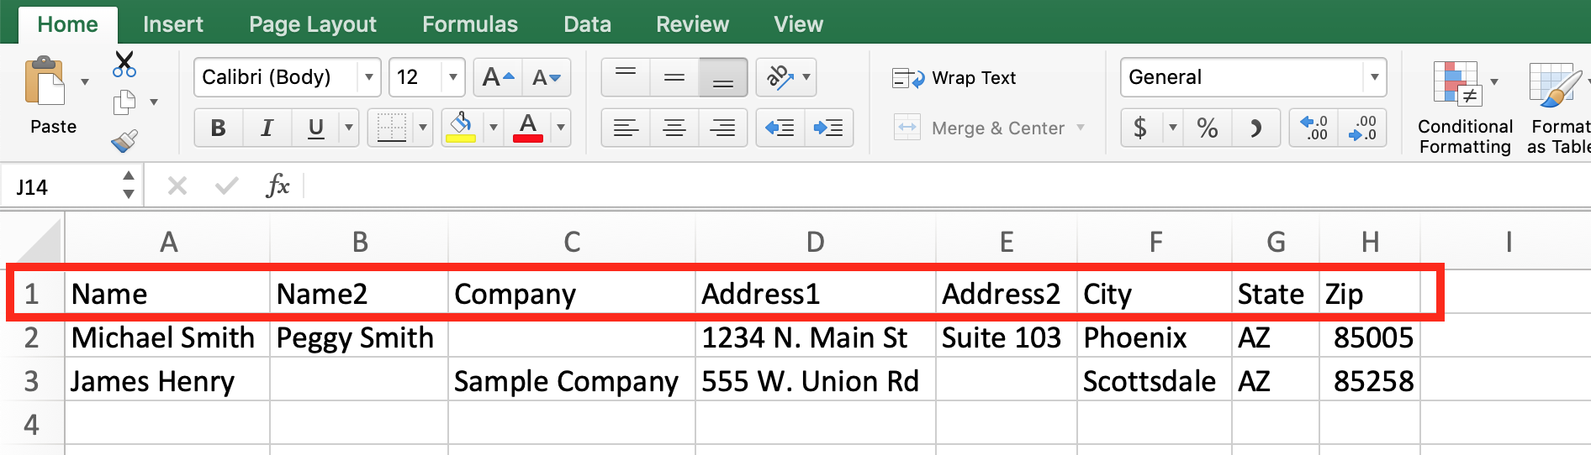Click the Increase Decimal icon
1591x455 pixels.
1313,128
